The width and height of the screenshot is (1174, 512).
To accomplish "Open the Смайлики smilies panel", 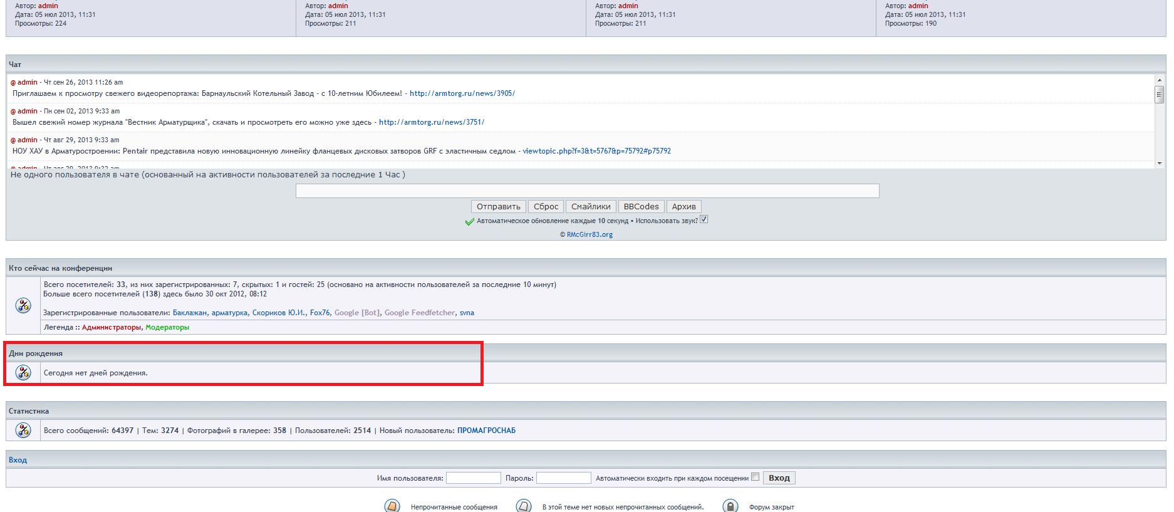I will tap(591, 207).
